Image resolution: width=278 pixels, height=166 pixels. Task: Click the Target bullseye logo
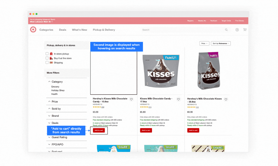pyautogui.click(x=33, y=30)
